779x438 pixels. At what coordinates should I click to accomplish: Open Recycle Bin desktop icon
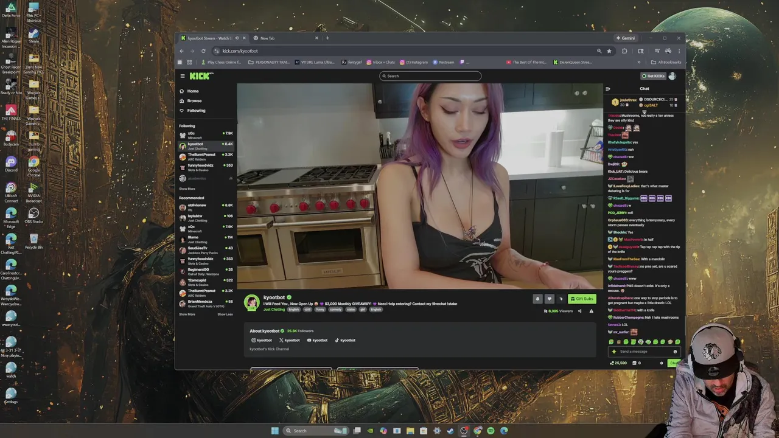click(x=33, y=241)
